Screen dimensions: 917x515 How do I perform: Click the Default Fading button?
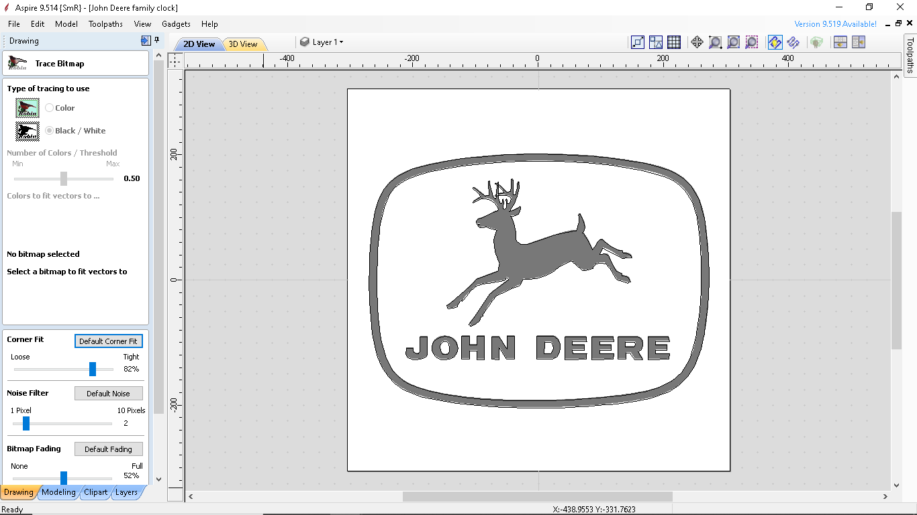coord(108,449)
